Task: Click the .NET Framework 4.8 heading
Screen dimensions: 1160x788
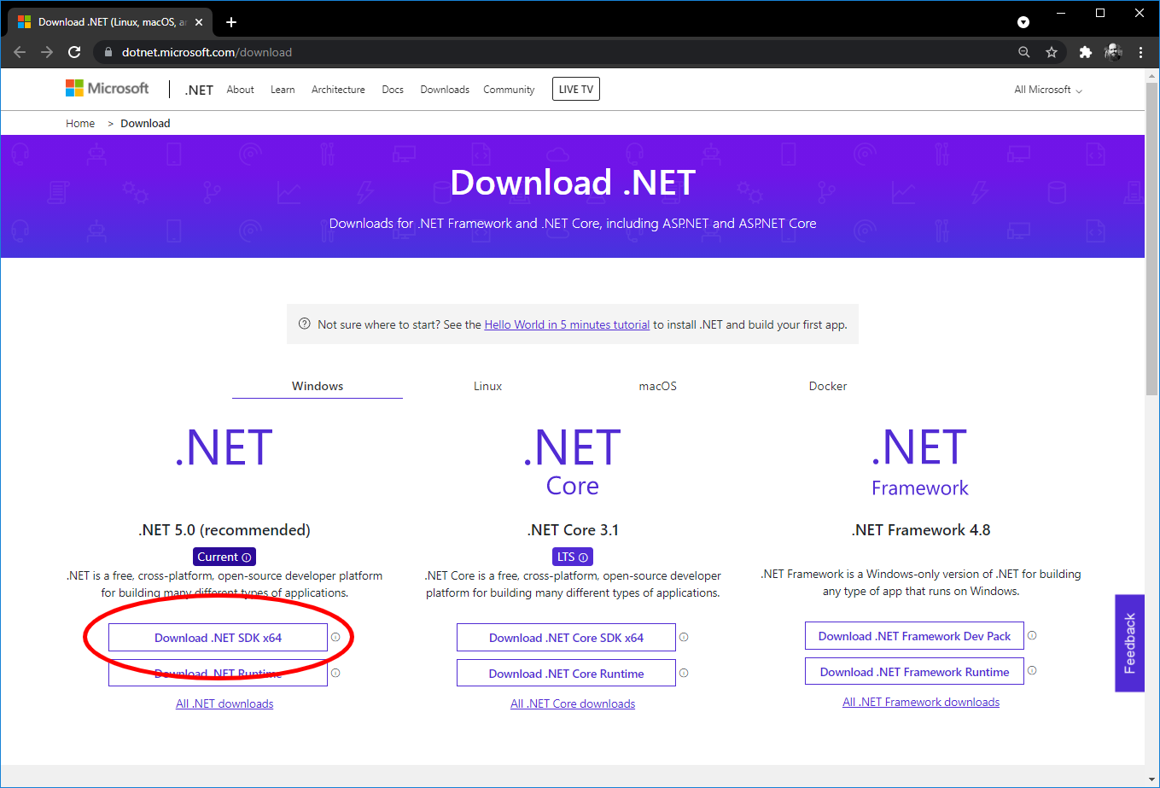Action: tap(921, 530)
